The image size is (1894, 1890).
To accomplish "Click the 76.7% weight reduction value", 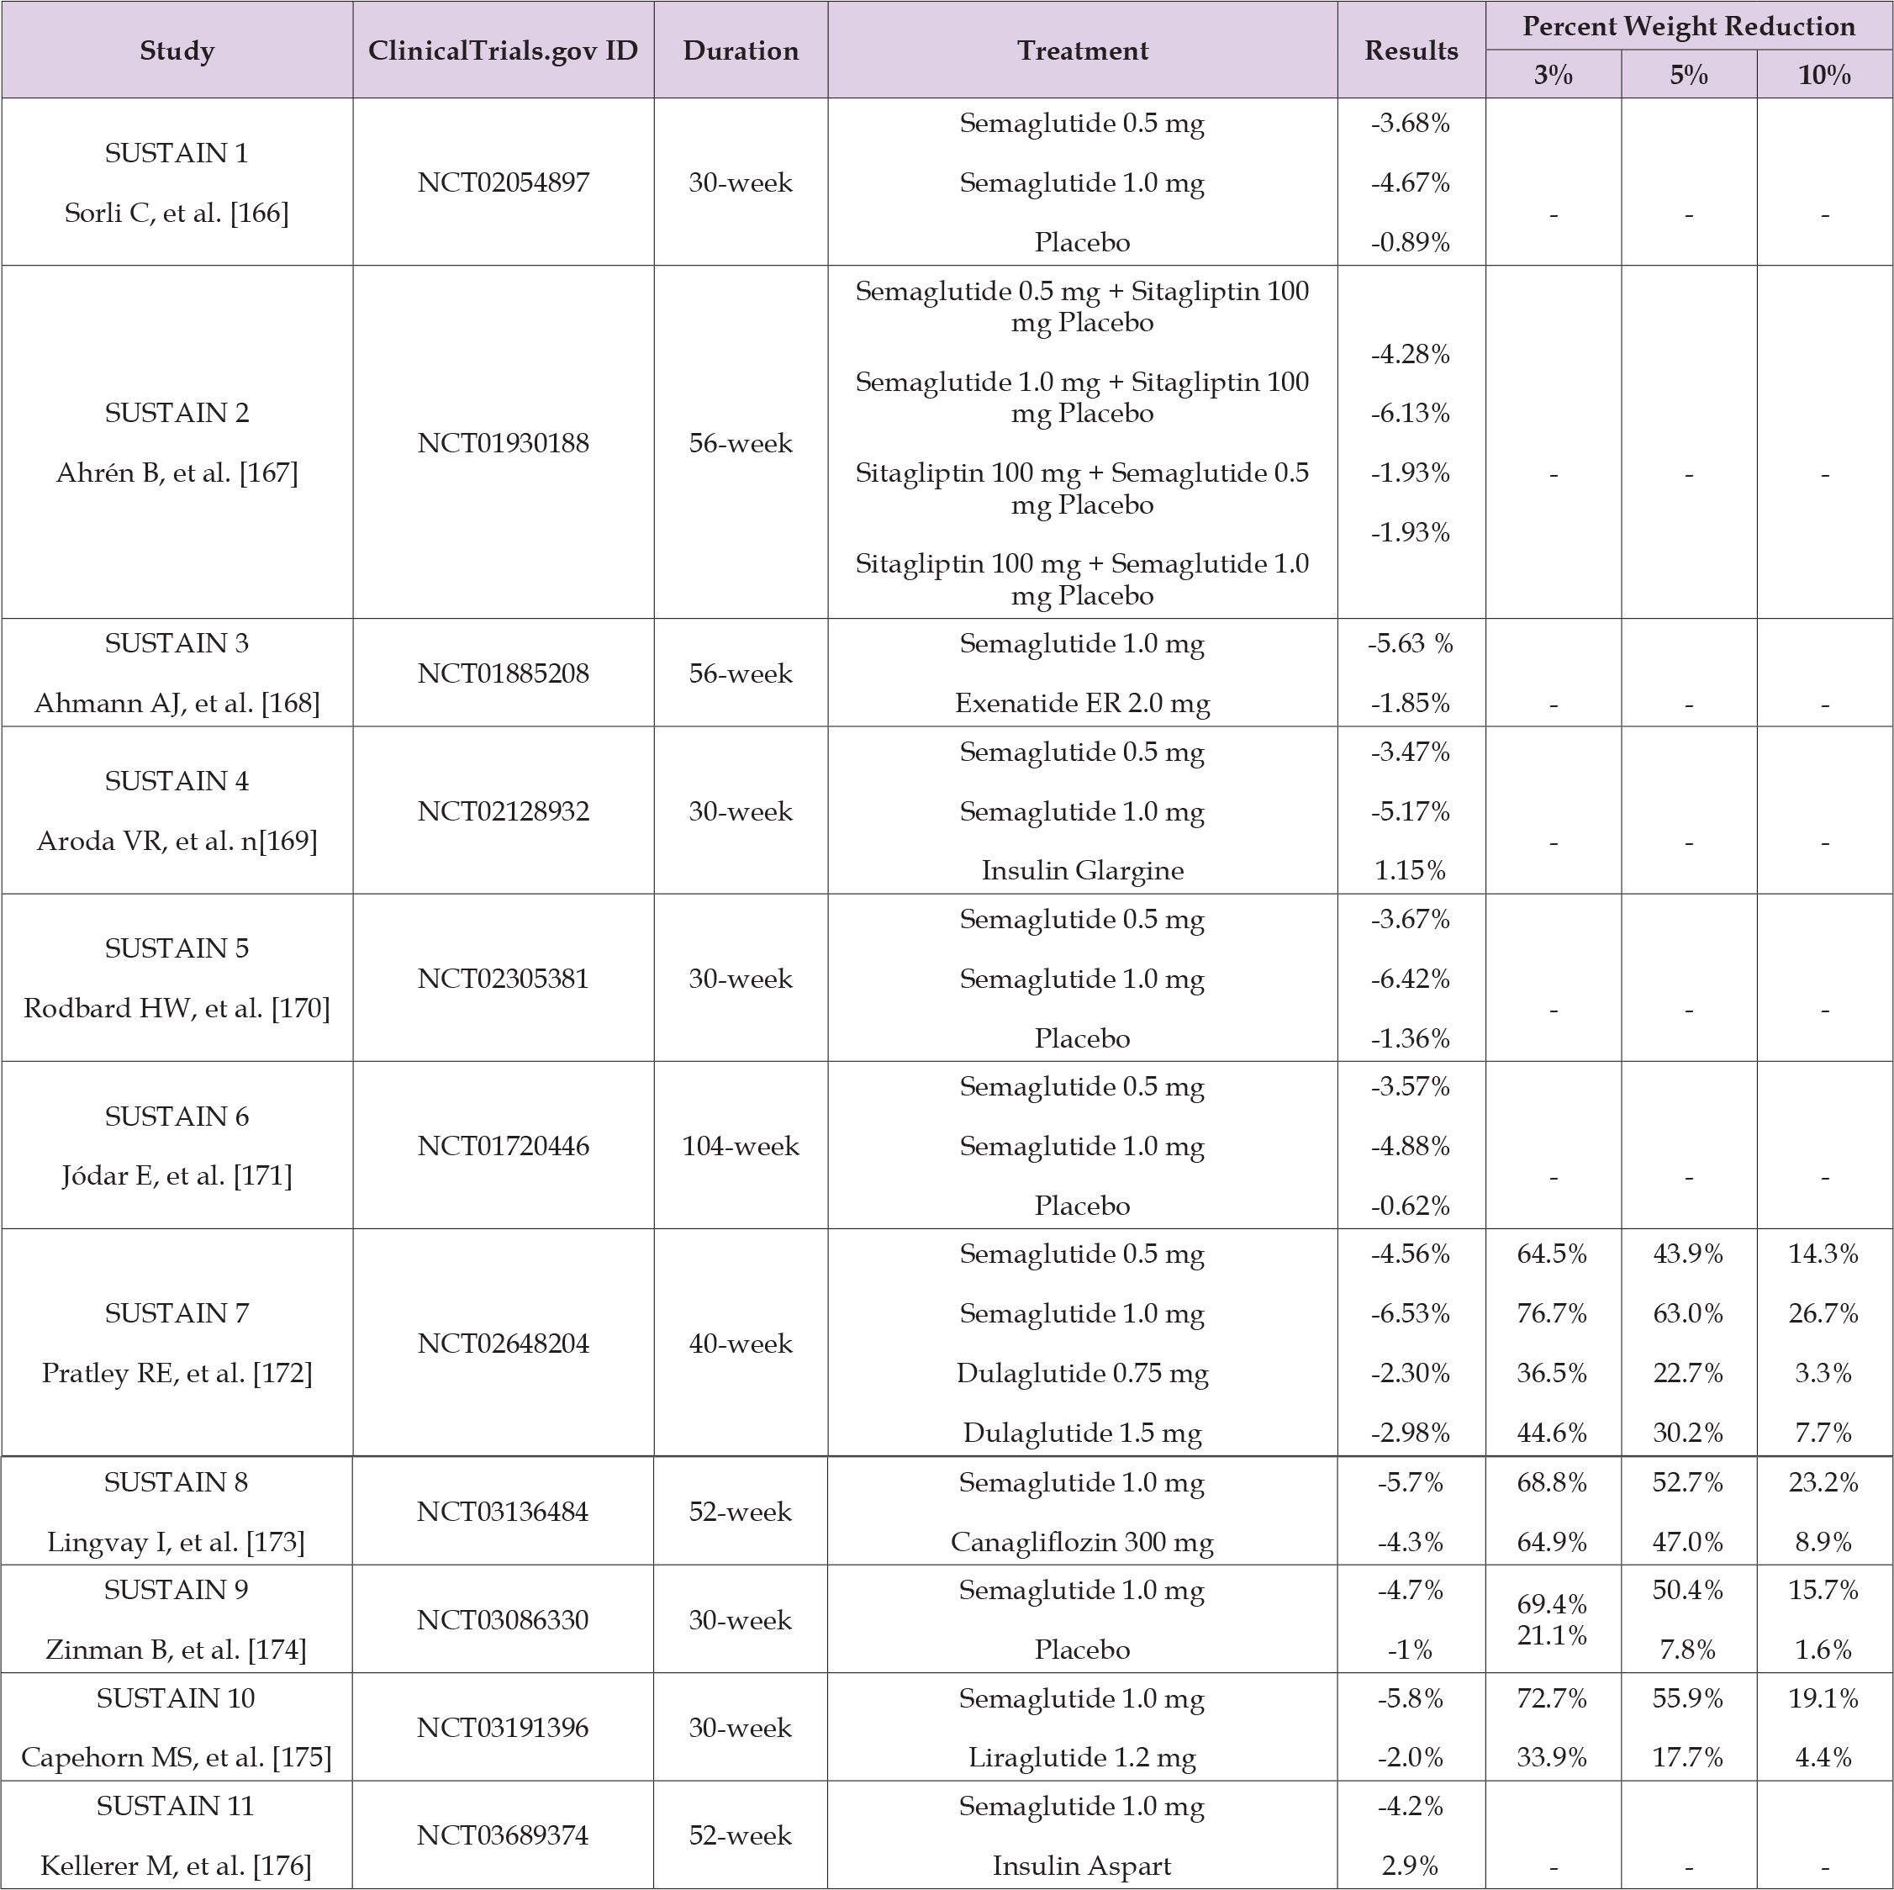I will tap(1551, 1313).
